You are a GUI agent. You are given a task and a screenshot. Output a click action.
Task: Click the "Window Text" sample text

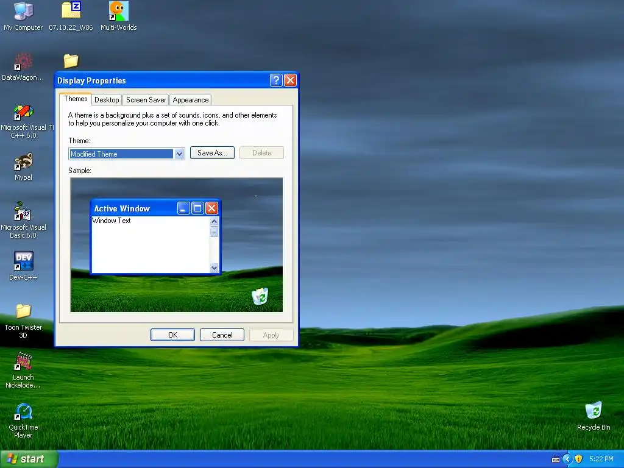click(x=111, y=221)
